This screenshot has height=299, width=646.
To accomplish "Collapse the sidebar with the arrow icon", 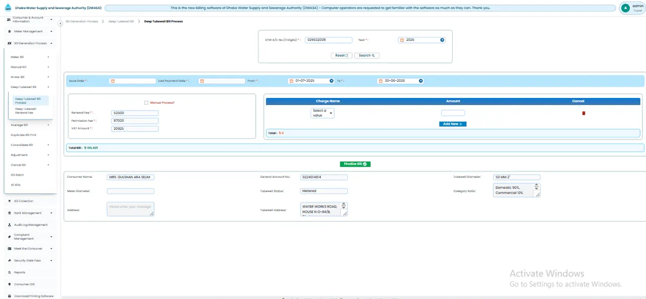I will (60, 23).
